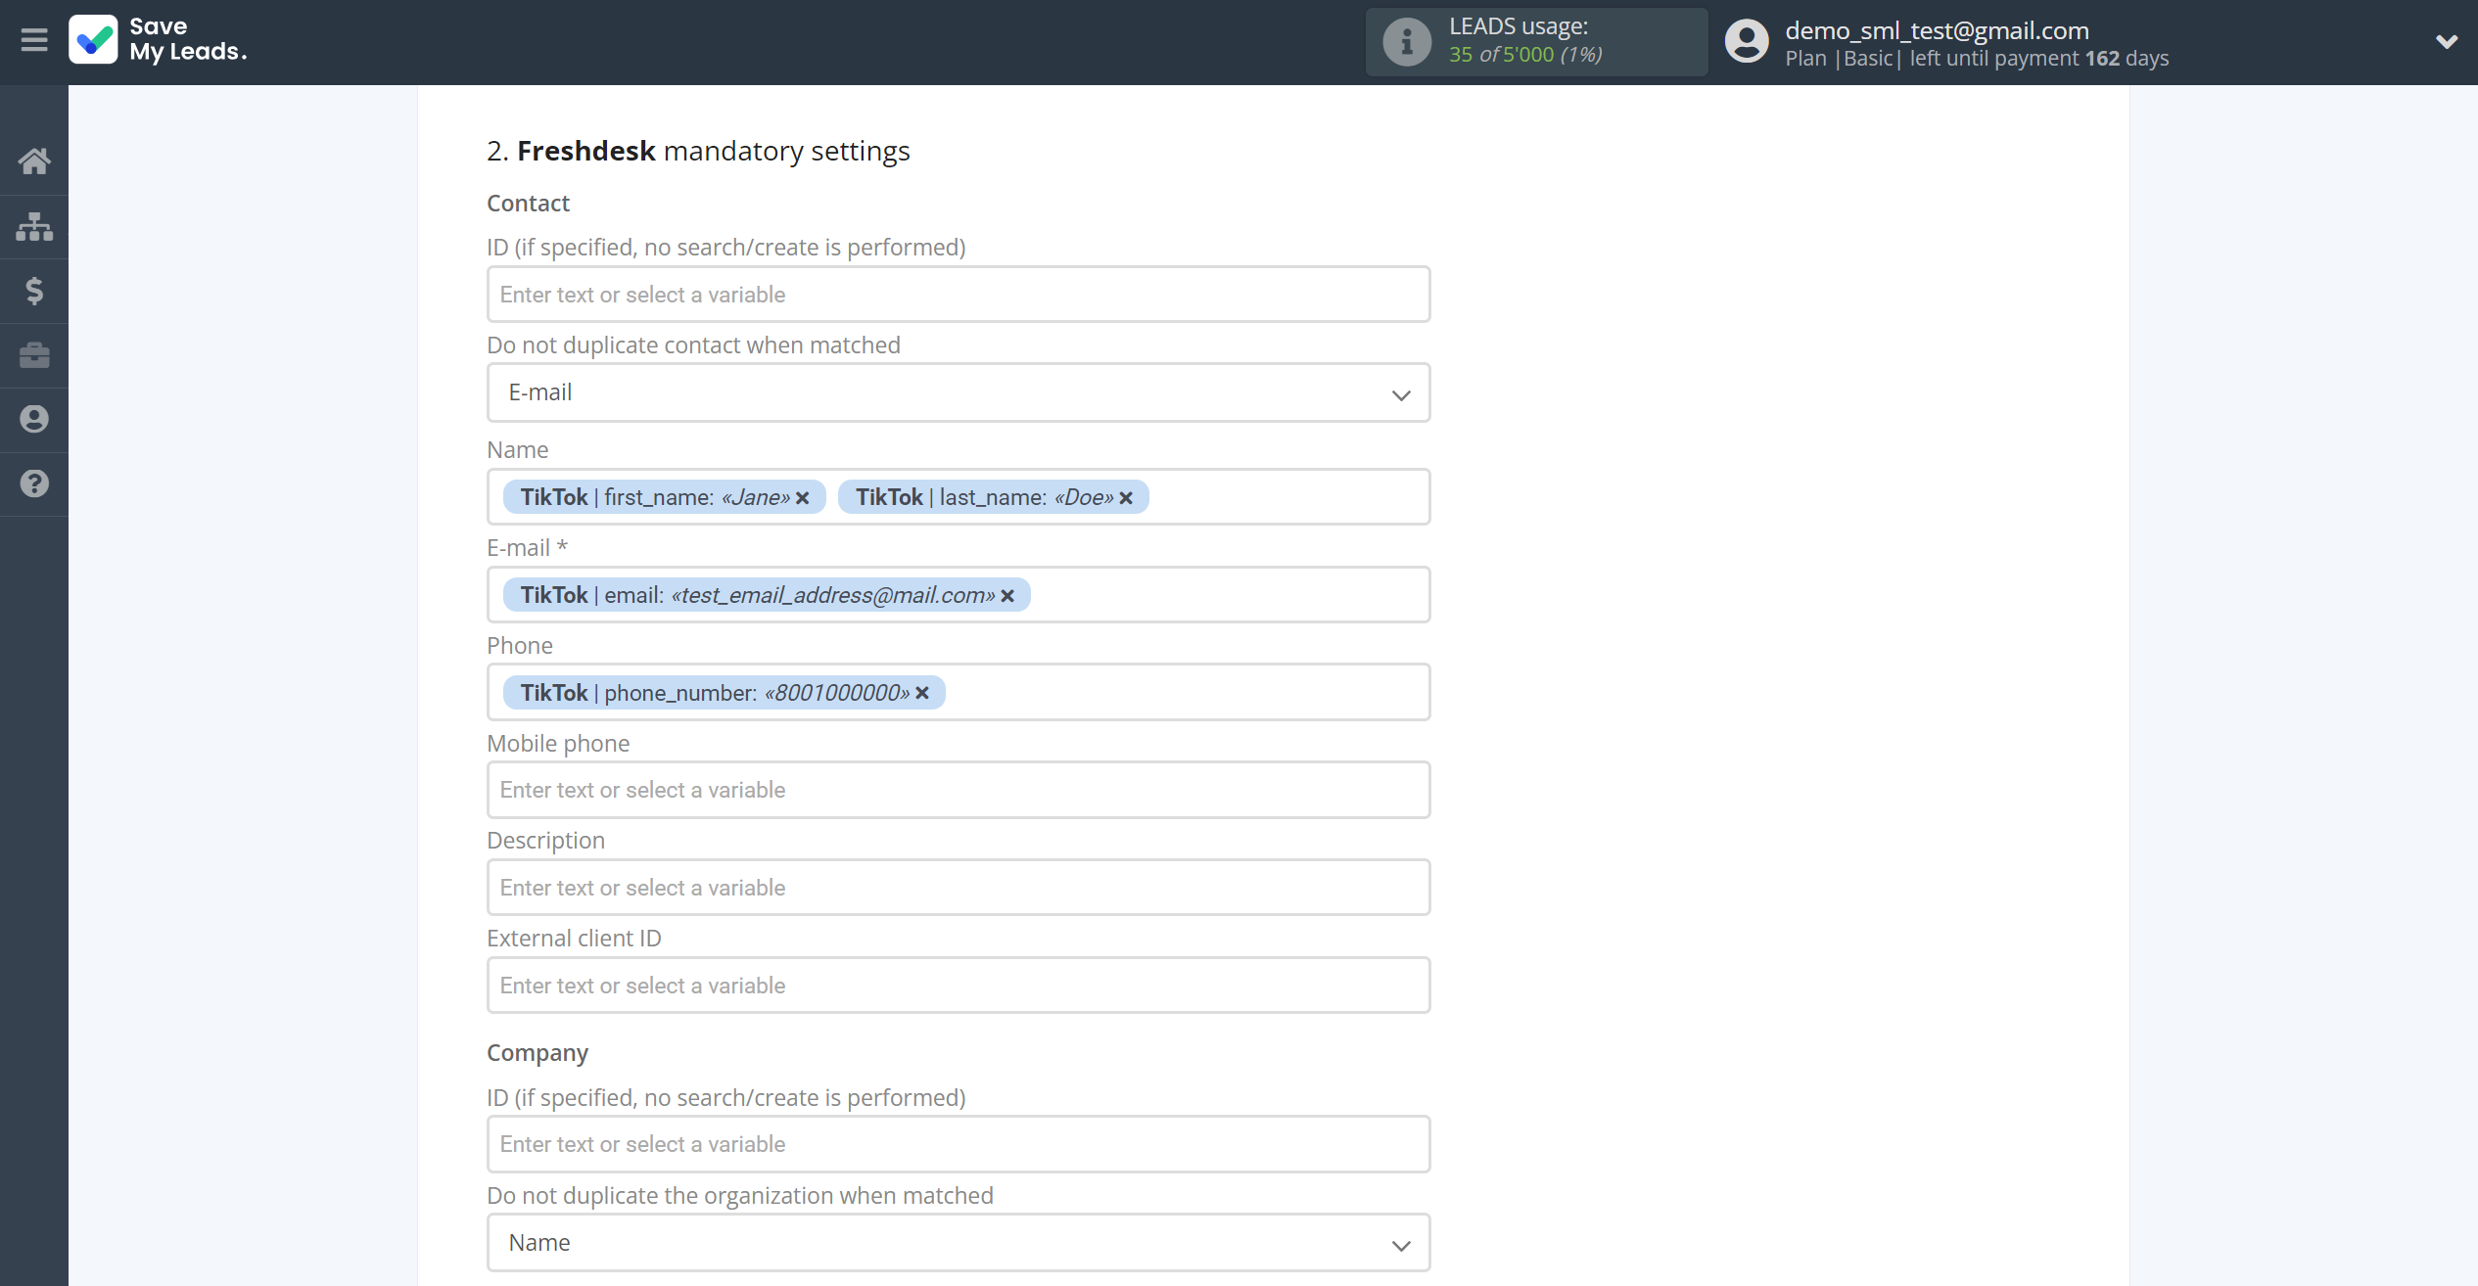Remove the last_name Doe variable tag

pyautogui.click(x=1126, y=498)
